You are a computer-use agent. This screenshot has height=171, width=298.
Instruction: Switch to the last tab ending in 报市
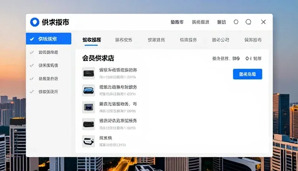click(253, 40)
